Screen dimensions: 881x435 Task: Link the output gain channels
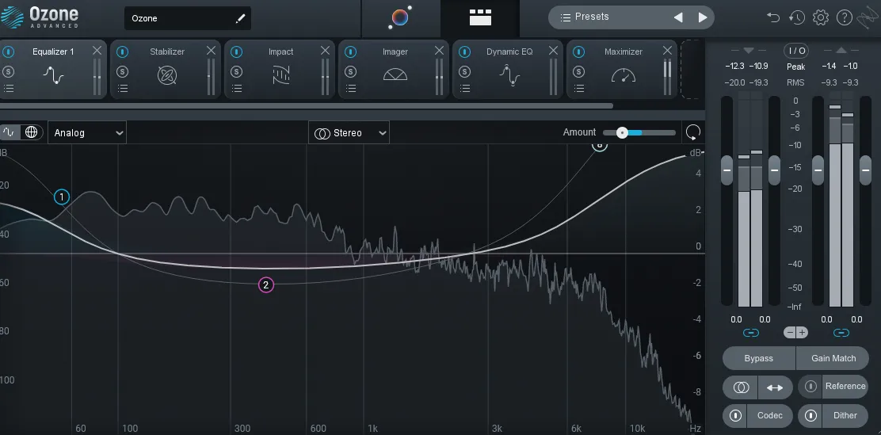pos(841,333)
